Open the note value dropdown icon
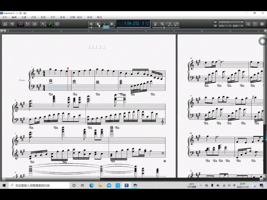The width and height of the screenshot is (267, 200). coord(169,24)
